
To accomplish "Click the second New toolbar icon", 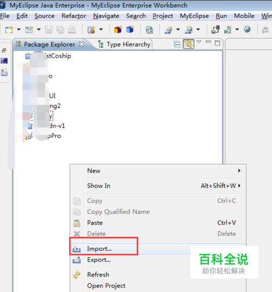I will click(29, 30).
